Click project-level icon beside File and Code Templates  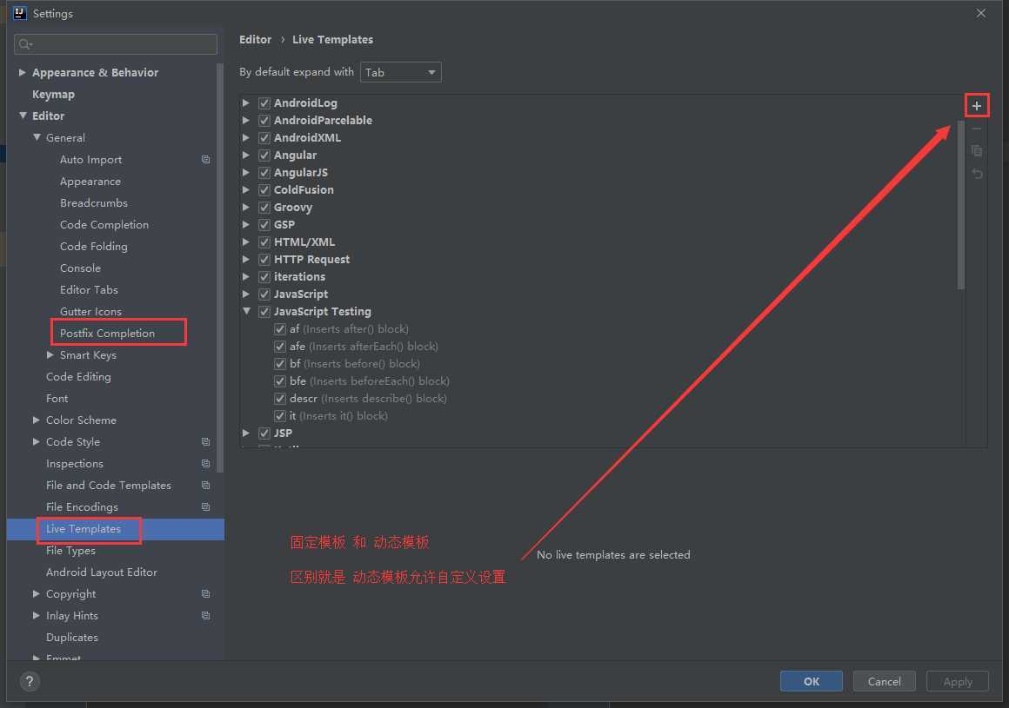[x=205, y=486]
